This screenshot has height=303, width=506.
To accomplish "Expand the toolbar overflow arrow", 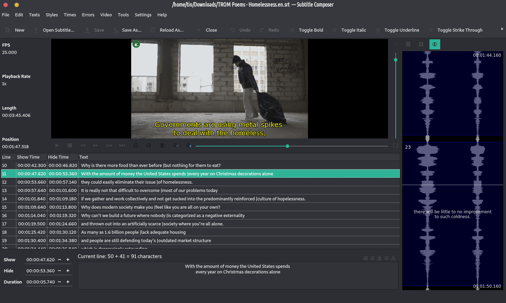I will coord(502,29).
